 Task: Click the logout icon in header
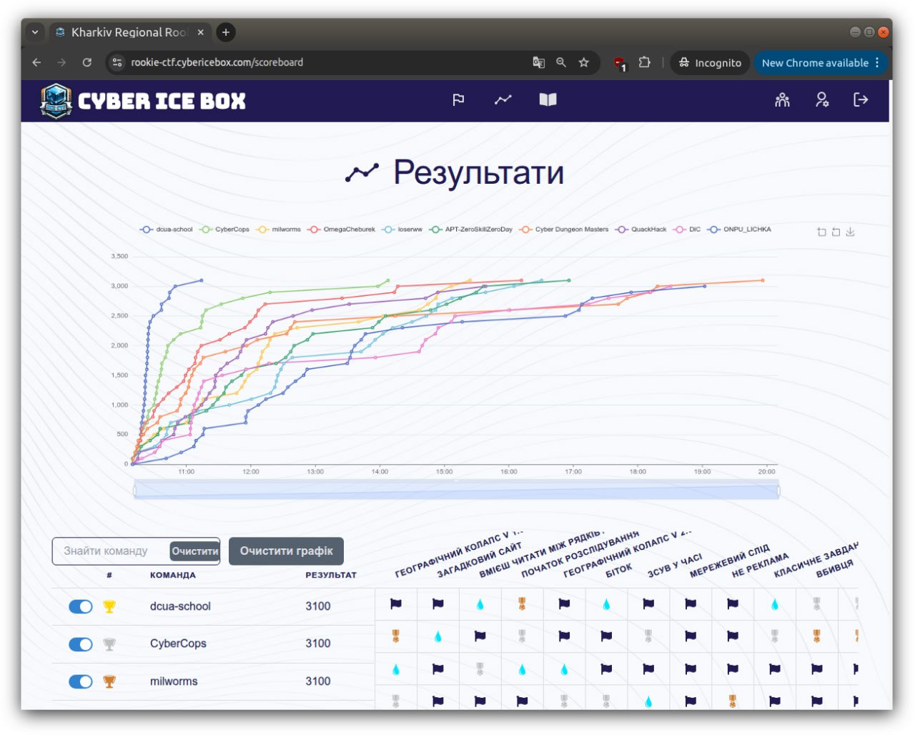point(861,100)
